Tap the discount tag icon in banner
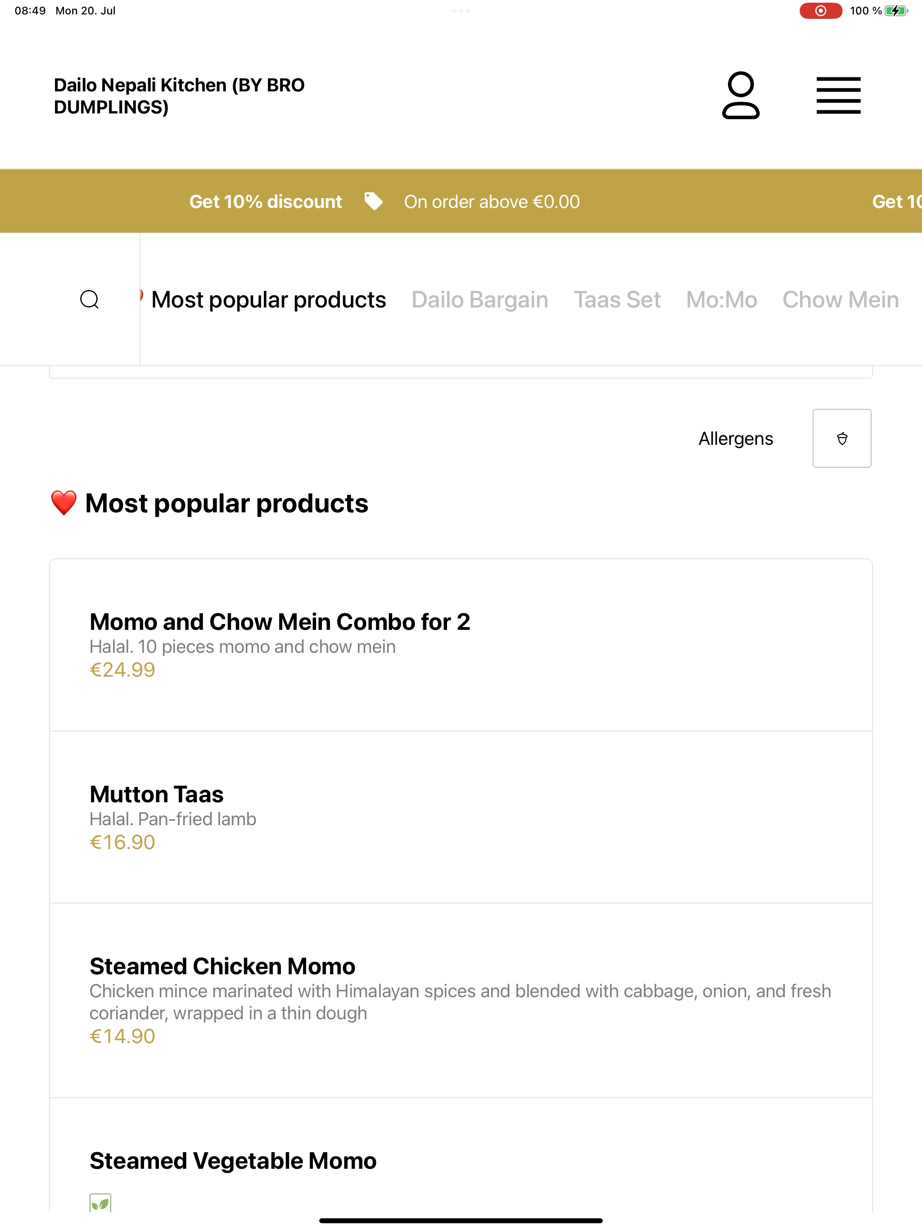Viewport: 922px width, 1230px height. (x=373, y=201)
